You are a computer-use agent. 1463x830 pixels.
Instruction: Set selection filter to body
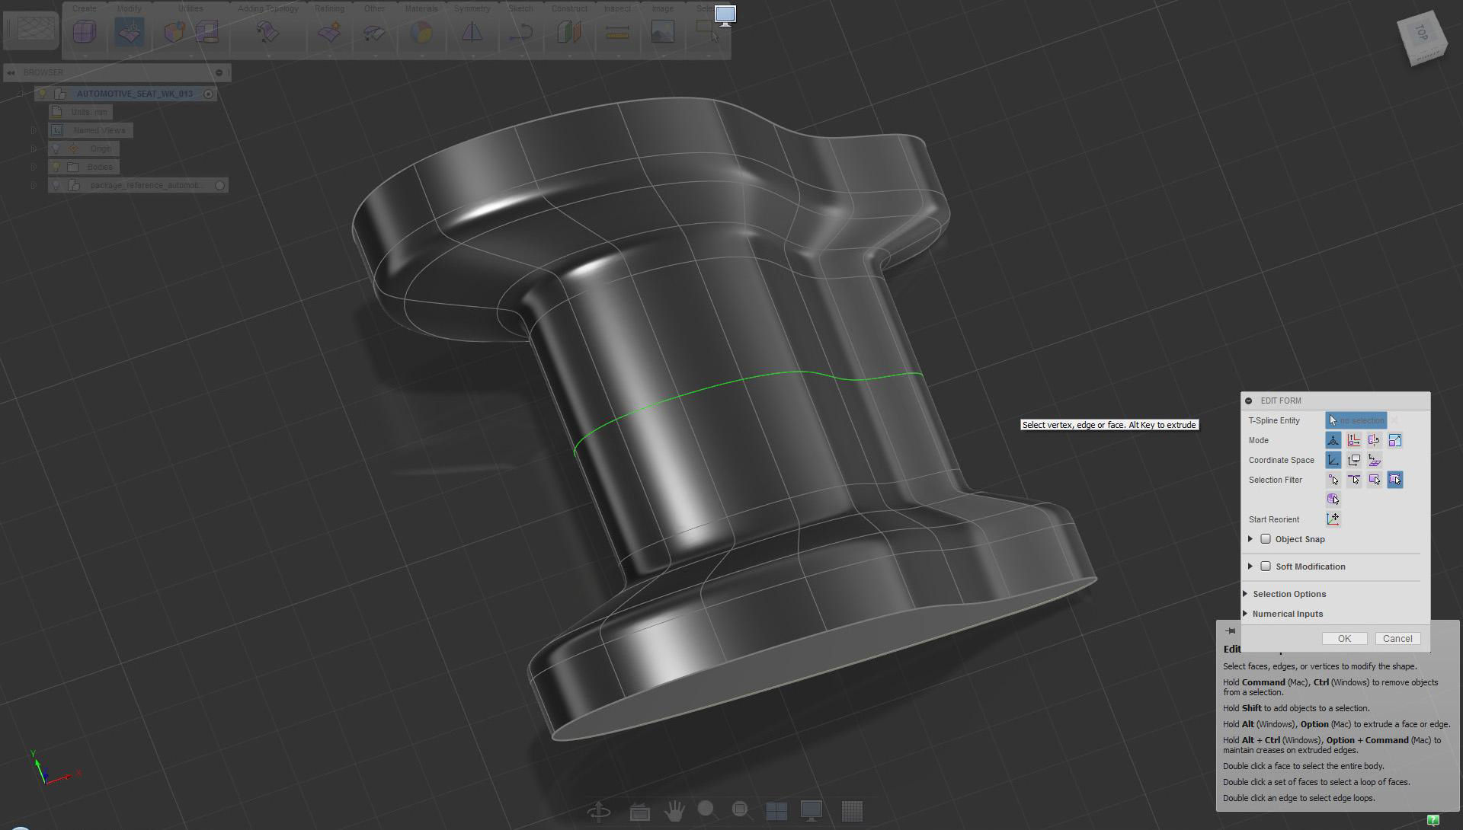pyautogui.click(x=1333, y=500)
